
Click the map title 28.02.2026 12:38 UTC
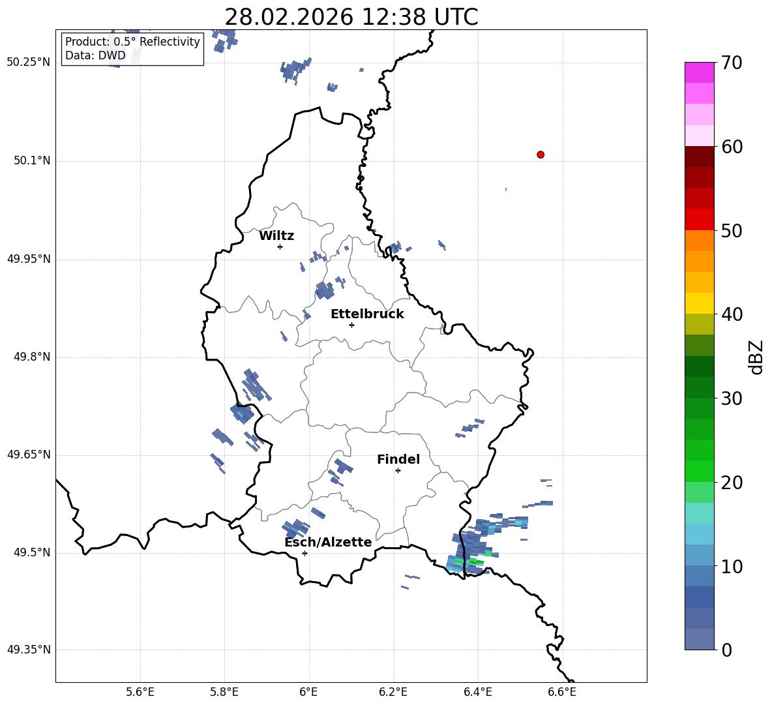(x=351, y=17)
